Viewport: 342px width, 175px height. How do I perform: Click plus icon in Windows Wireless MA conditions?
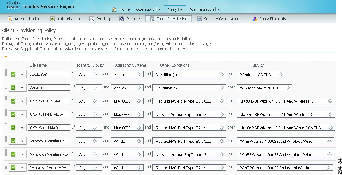point(222,141)
